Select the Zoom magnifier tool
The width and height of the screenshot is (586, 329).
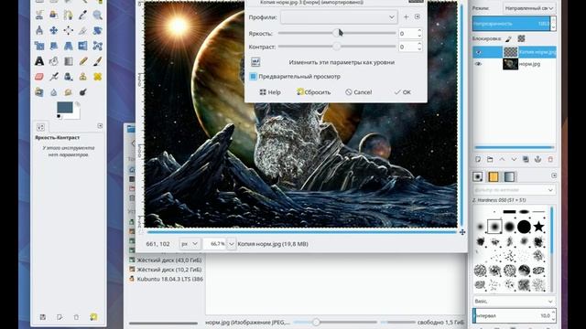98,15
